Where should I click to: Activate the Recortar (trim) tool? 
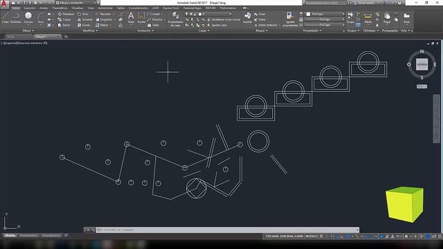point(103,14)
